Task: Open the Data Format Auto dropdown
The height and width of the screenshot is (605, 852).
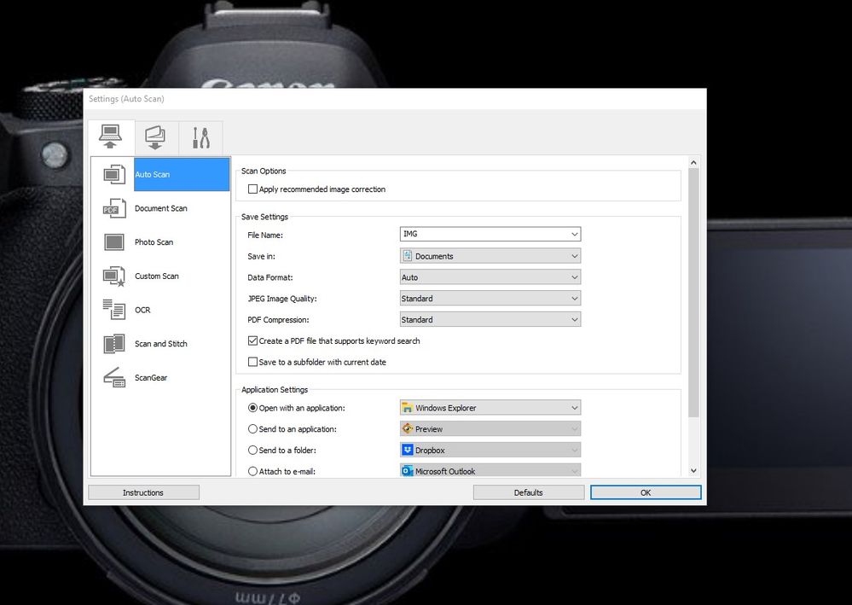Action: pyautogui.click(x=490, y=277)
